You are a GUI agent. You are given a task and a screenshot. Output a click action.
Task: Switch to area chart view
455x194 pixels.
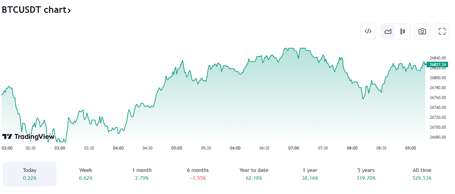coord(388,31)
